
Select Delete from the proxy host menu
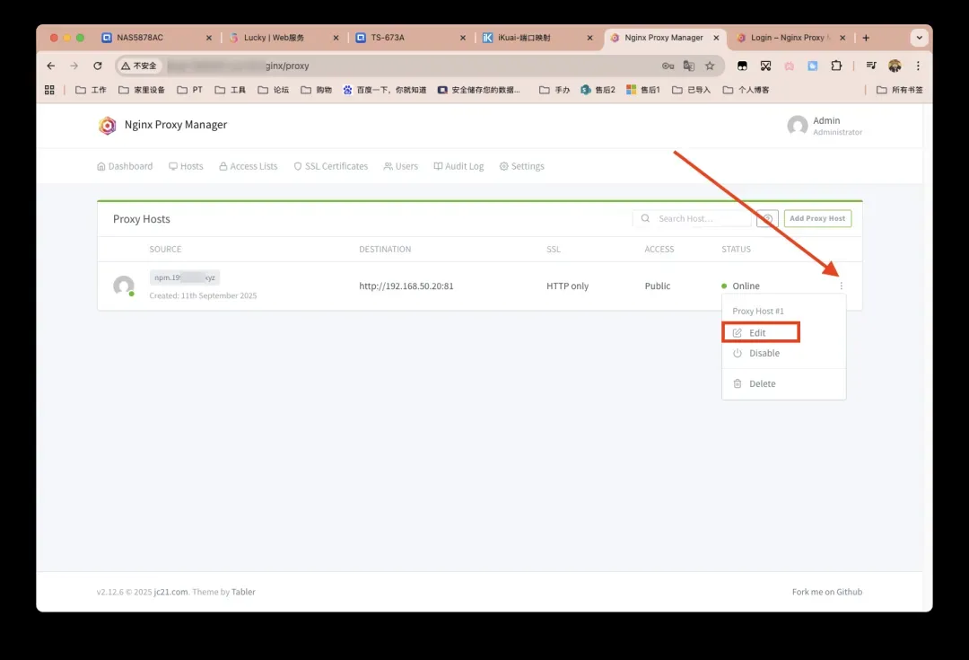762,383
